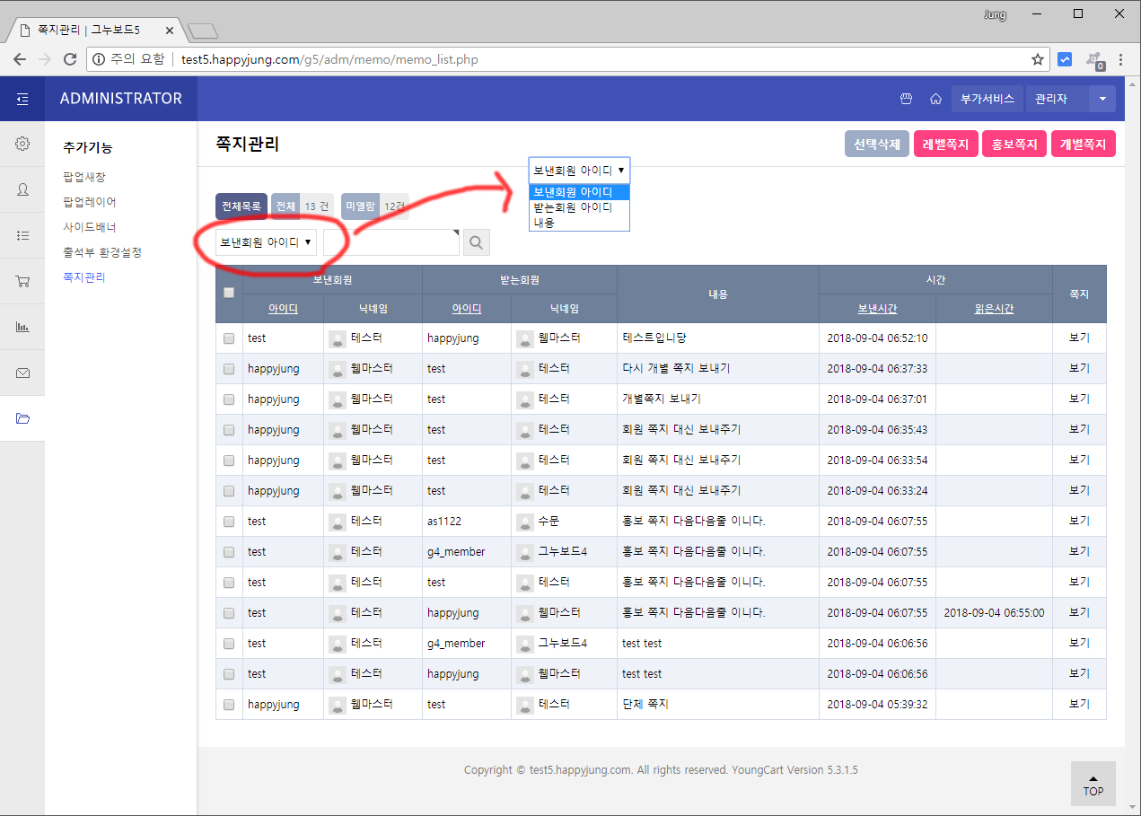Click the TOP scroll-to-top button
Viewport: 1141px width, 816px height.
pos(1093,784)
